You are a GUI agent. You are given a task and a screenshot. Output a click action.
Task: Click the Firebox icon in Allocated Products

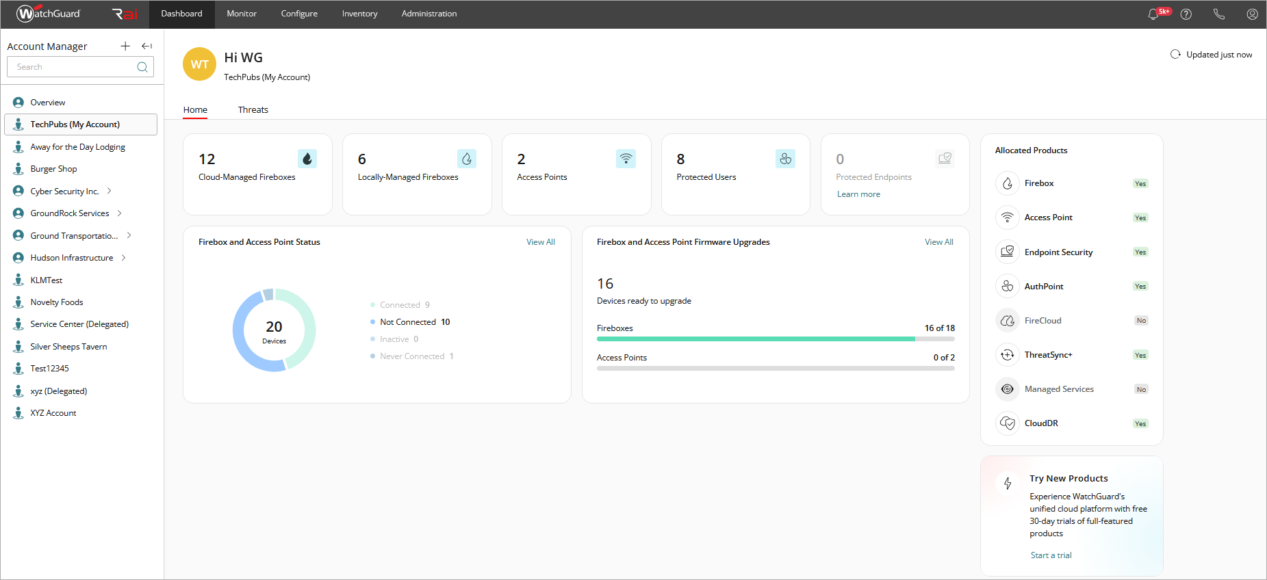click(1008, 183)
